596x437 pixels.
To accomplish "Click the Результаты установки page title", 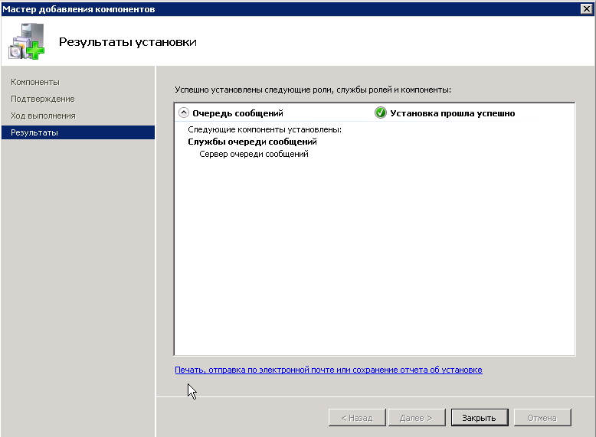I will point(127,41).
